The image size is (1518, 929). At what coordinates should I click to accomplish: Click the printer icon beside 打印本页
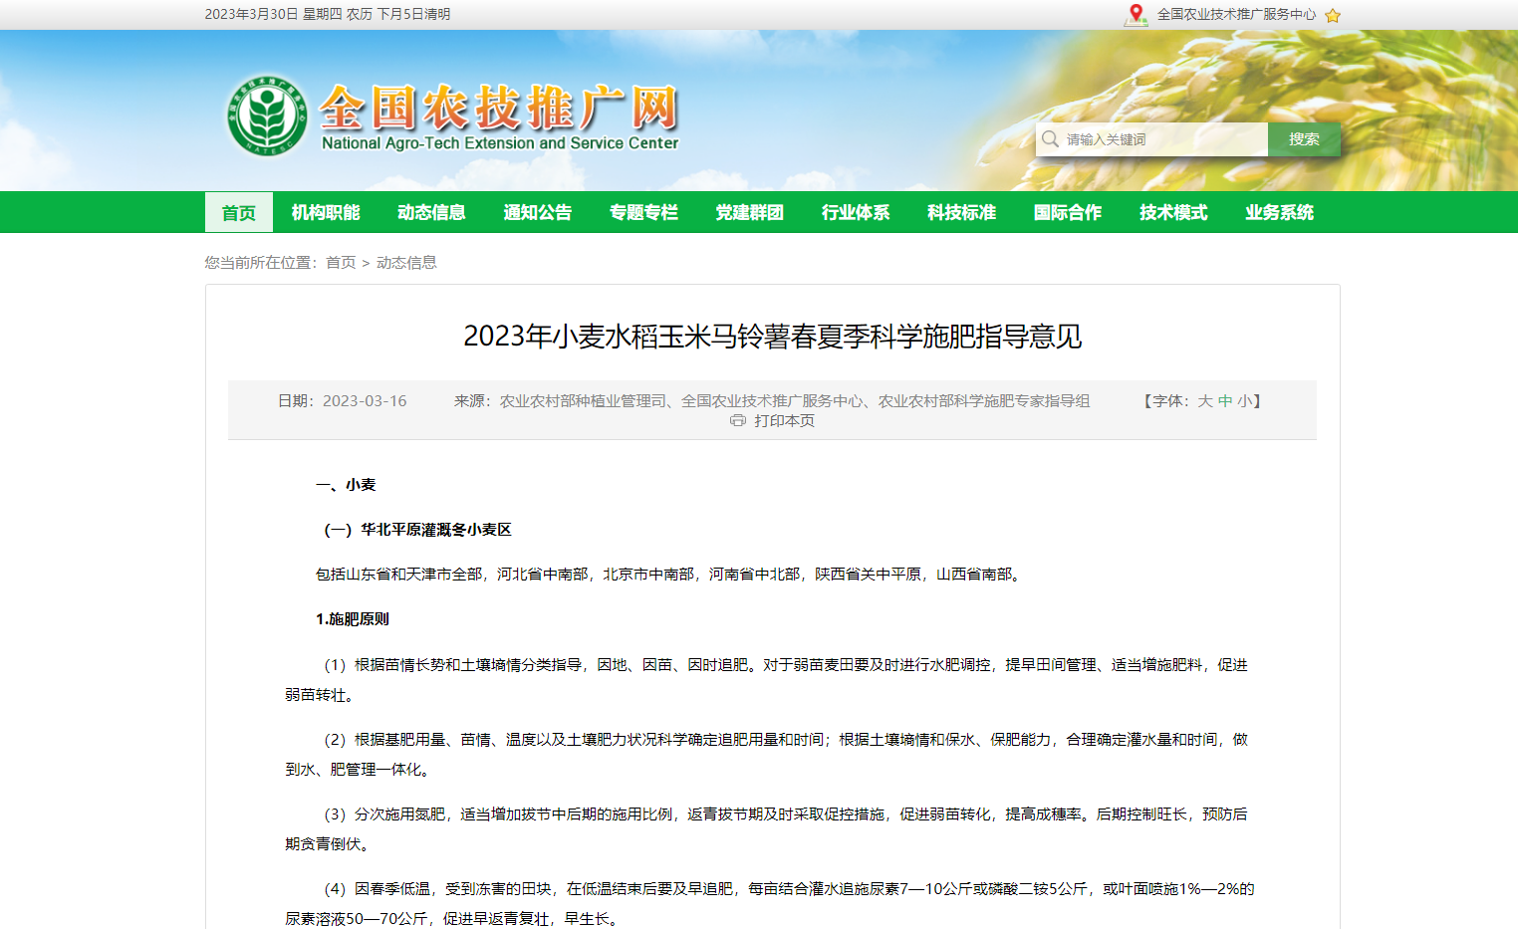pyautogui.click(x=738, y=420)
